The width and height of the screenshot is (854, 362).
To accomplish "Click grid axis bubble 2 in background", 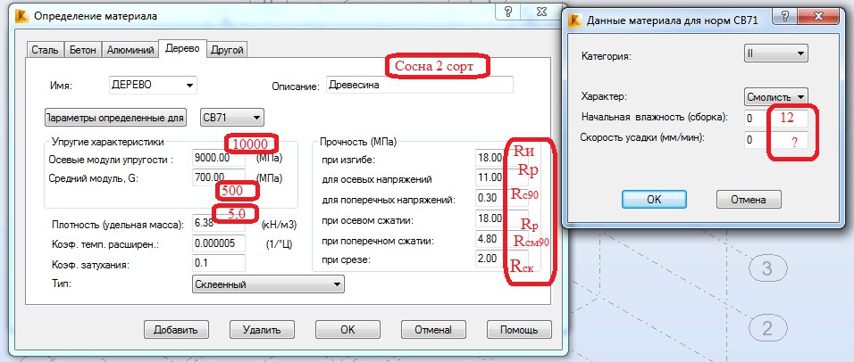I will [767, 328].
